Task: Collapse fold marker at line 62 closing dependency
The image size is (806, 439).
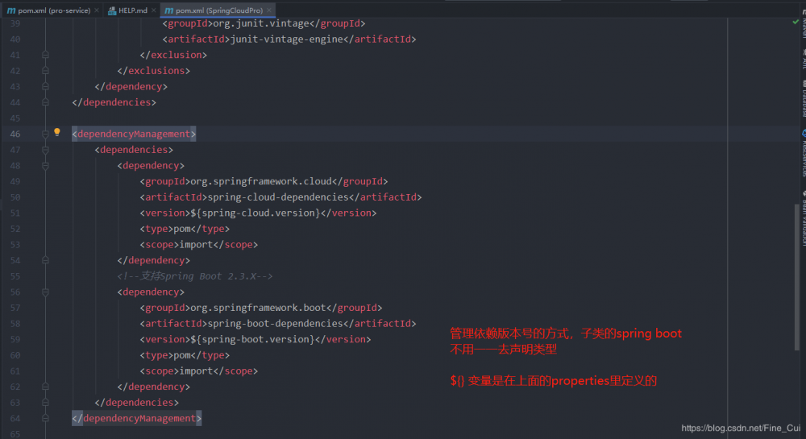Action: point(45,387)
